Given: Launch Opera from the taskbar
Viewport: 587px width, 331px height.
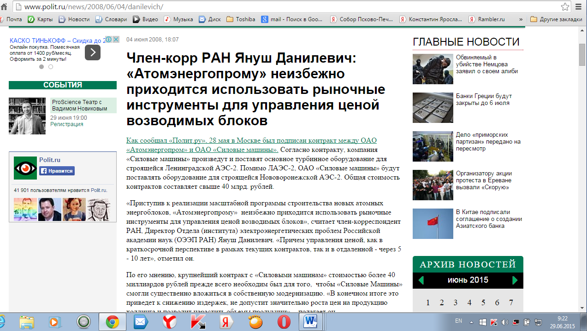Looking at the screenshot, I should tap(283, 322).
